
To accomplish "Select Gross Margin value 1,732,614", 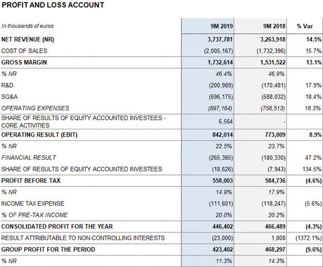I will [220, 63].
